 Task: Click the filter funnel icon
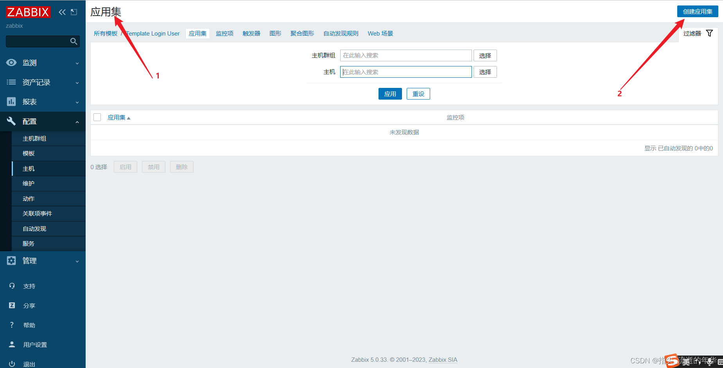click(x=709, y=33)
